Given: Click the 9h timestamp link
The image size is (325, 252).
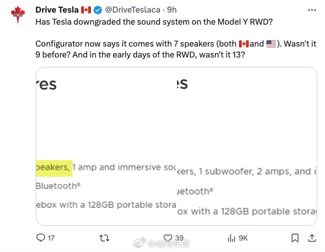Looking at the screenshot, I should 172,10.
